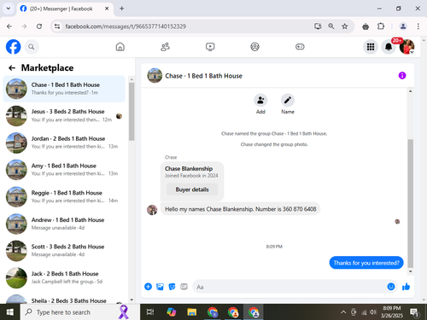This screenshot has width=427, height=320.
Task: Open Jordan - 2 Beds 1 Bath House chat
Action: coord(64,143)
